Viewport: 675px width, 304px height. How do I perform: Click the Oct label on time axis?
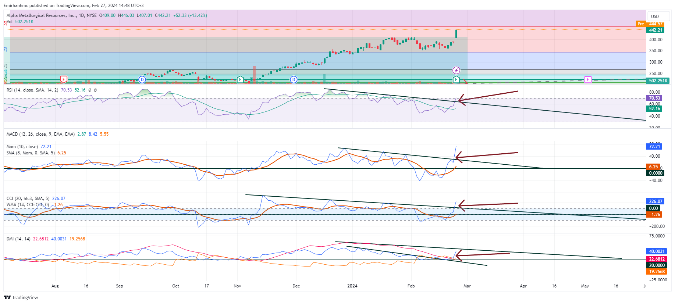pyautogui.click(x=176, y=286)
